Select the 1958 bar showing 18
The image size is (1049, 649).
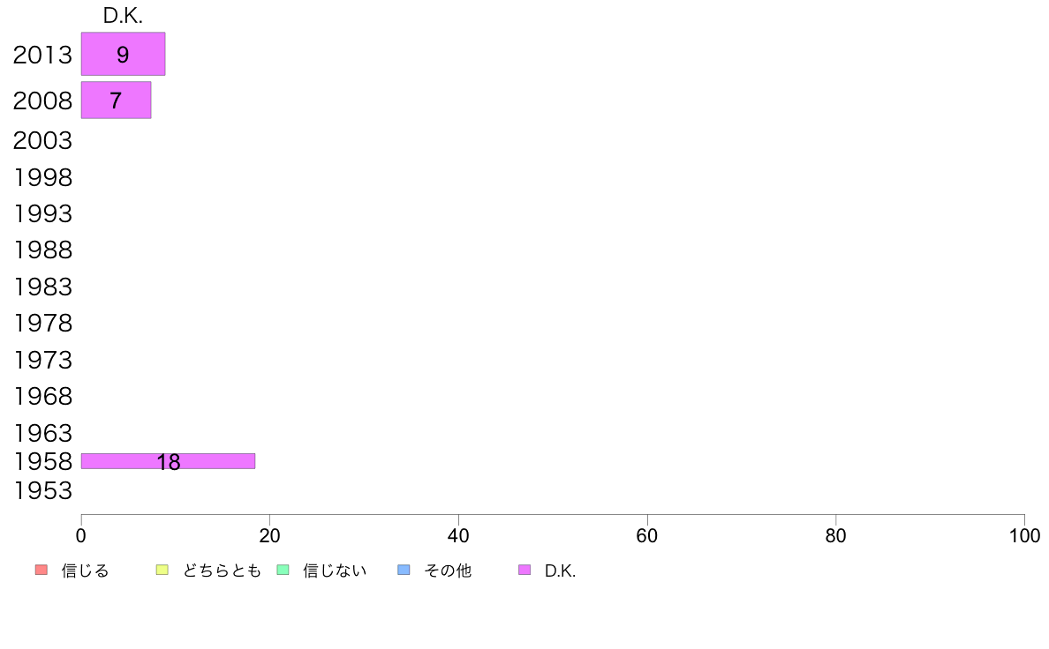pos(168,461)
